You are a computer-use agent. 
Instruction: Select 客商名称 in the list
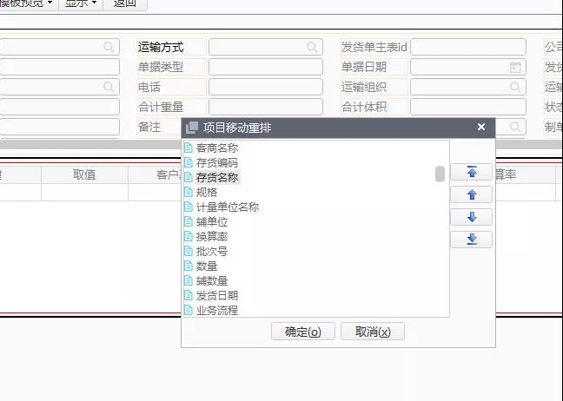[x=216, y=148]
